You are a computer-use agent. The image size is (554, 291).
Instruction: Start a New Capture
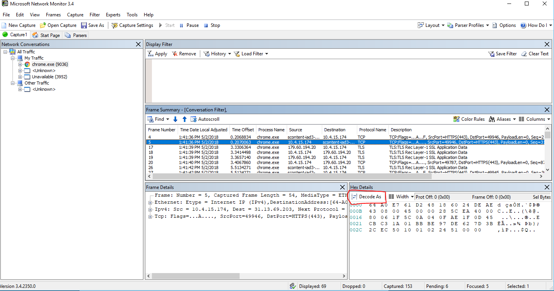[19, 25]
